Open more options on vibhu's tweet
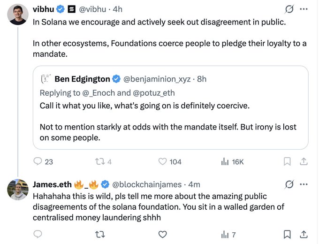This screenshot has height=244, width=319. coord(304,9)
